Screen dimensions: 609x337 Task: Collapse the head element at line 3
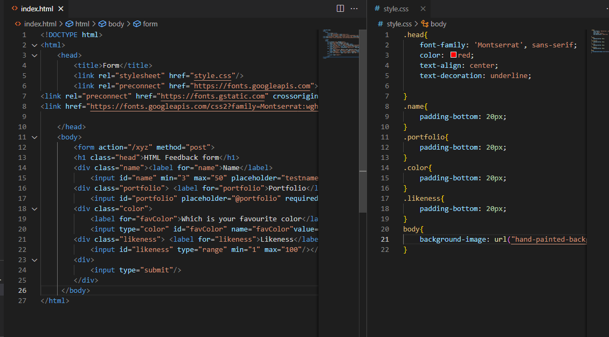point(34,55)
